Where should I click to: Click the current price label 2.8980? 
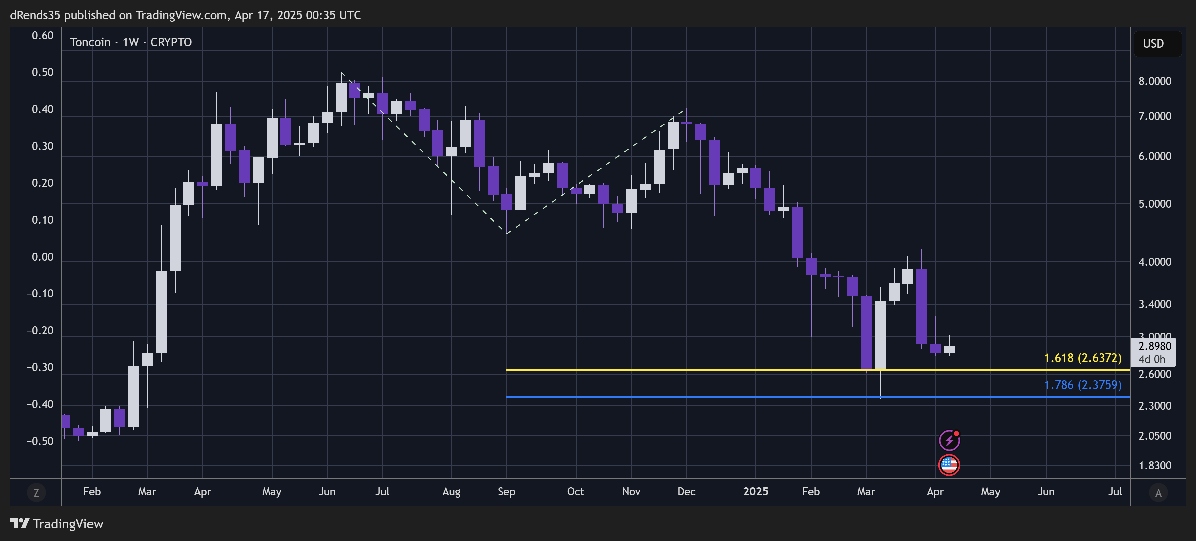pyautogui.click(x=1154, y=346)
